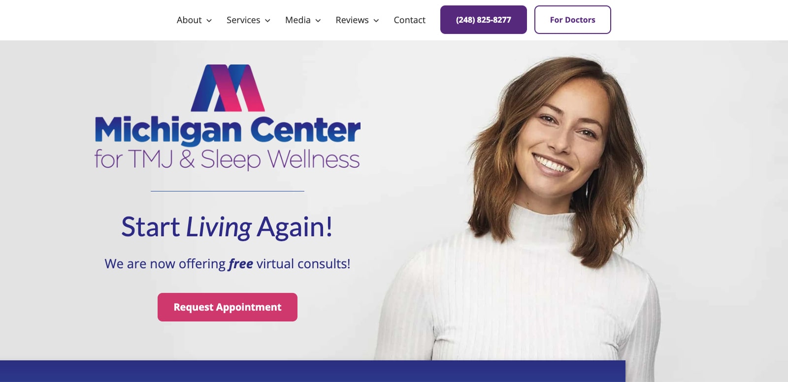The image size is (788, 382).
Task: Expand the About chevron arrow
Action: pyautogui.click(x=209, y=21)
